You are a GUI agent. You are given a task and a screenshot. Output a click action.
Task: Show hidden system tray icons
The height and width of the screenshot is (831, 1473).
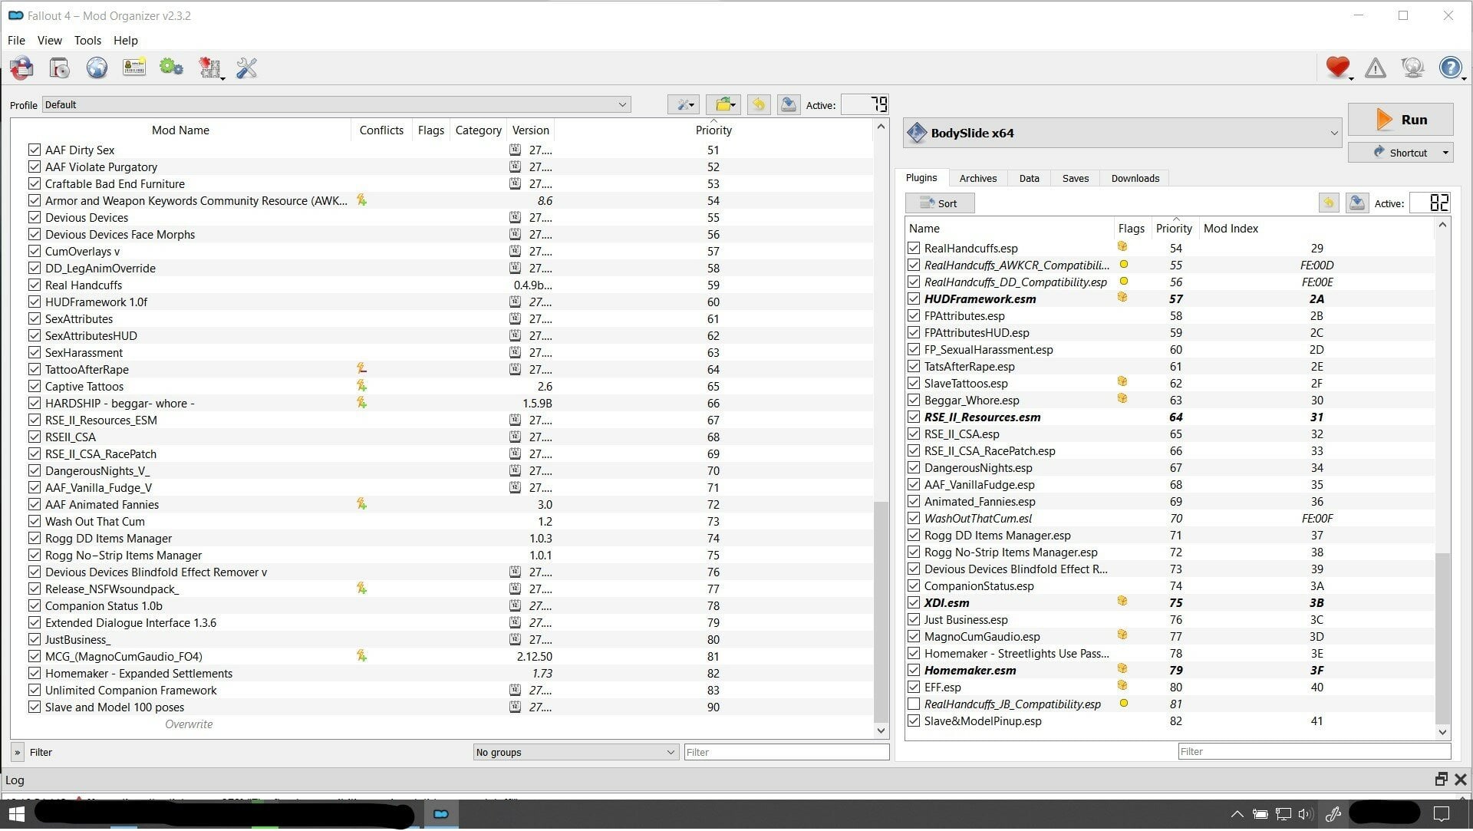click(x=1237, y=814)
